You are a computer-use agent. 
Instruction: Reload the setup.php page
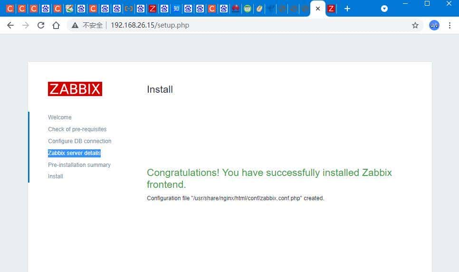click(x=41, y=25)
